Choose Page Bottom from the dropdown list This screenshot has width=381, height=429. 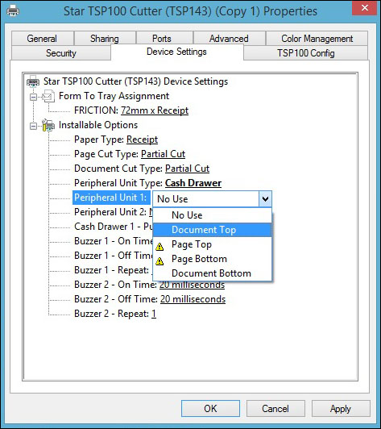pos(212,259)
